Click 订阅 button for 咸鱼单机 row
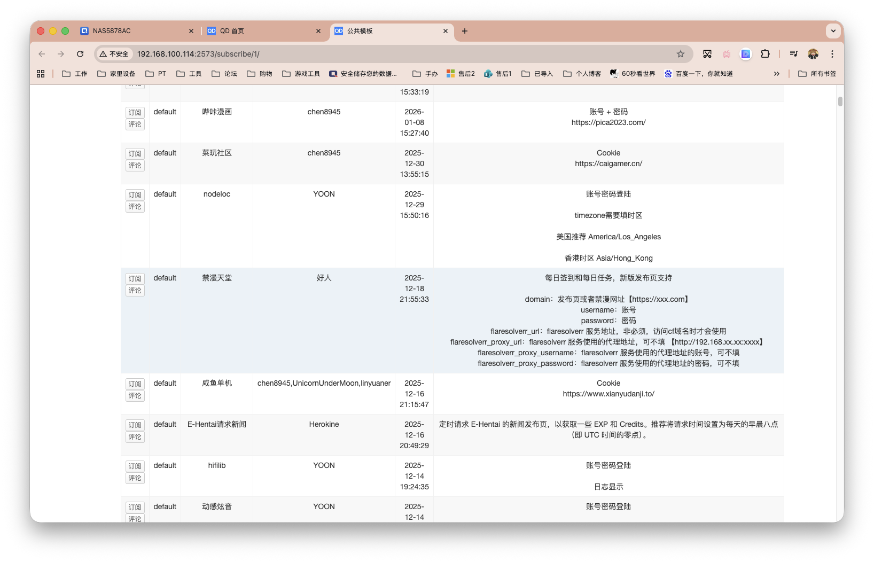This screenshot has height=562, width=874. pos(135,384)
